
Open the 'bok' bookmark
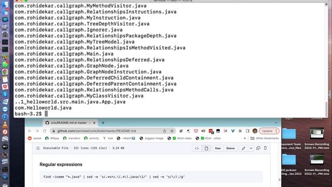tap(108, 138)
